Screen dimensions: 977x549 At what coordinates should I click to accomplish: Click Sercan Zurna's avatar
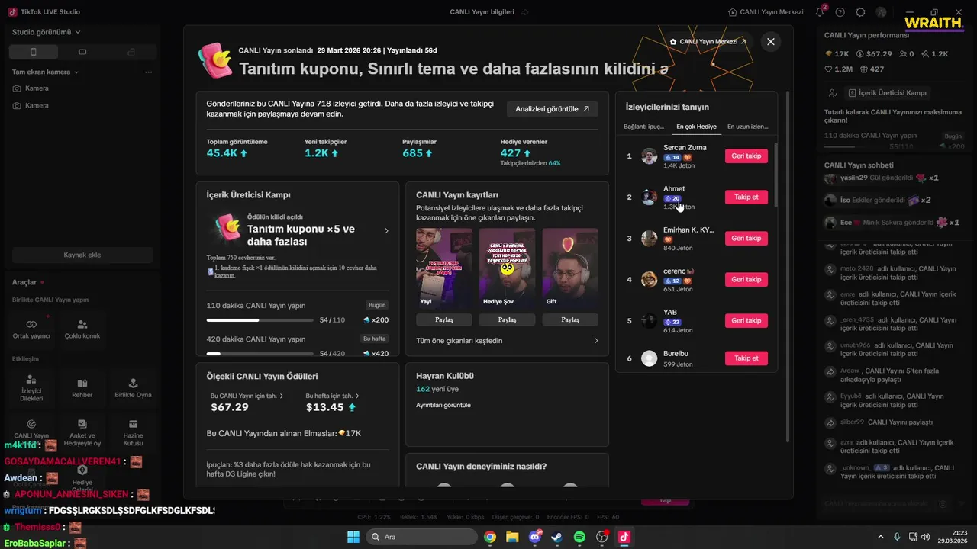[649, 156]
